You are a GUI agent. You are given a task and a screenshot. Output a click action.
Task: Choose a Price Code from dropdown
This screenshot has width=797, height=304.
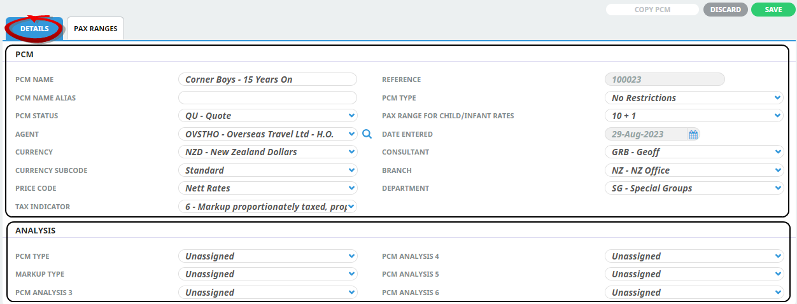(x=267, y=188)
